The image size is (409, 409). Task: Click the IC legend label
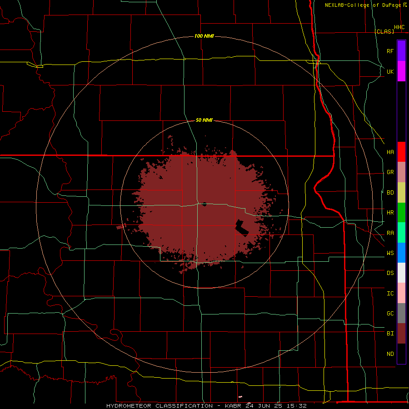point(390,294)
